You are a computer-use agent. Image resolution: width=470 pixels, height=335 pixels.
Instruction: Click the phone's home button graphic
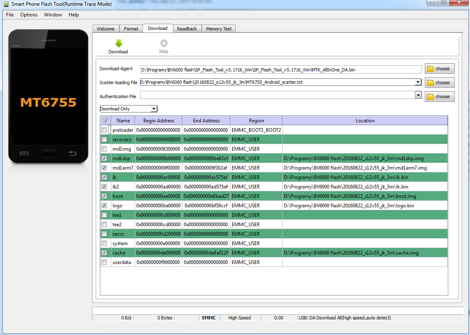[x=48, y=154]
